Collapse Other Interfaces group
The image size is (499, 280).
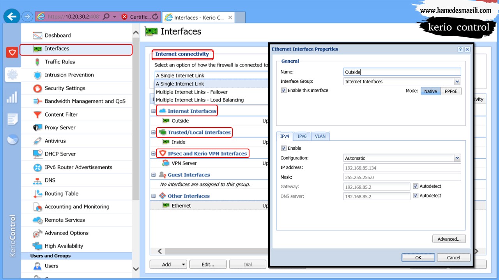coord(153,196)
